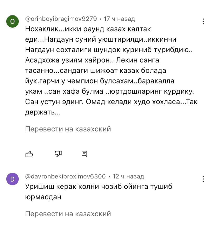Click "Перевести на казахский" under first comment
This screenshot has width=216, height=232.
click(x=68, y=129)
